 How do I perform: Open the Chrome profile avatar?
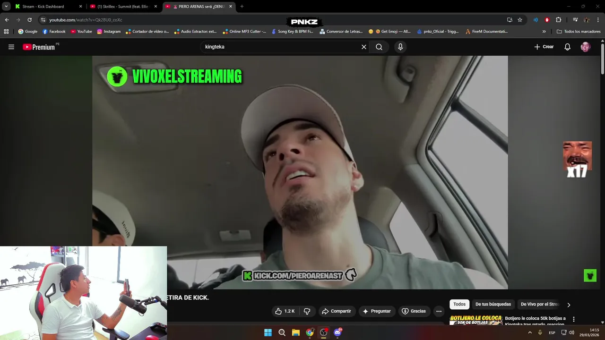tap(587, 20)
